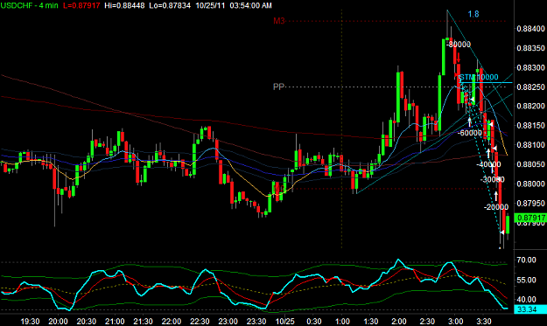Click the 0:30 time axis label
This screenshot has height=326, width=547.
tap(314, 321)
